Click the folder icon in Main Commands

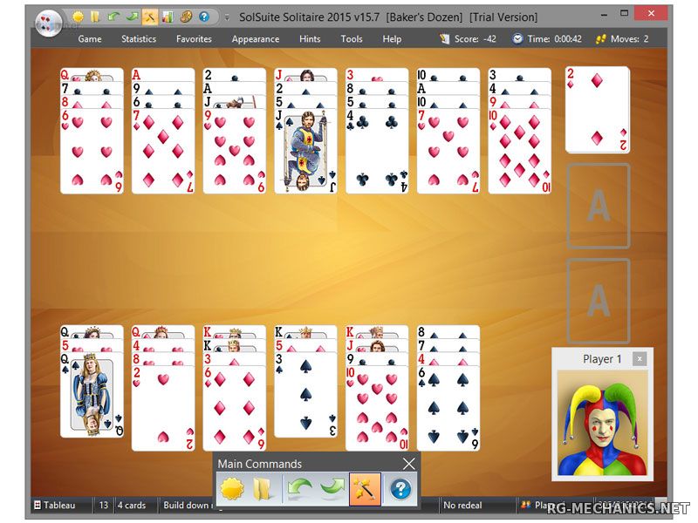coord(264,489)
